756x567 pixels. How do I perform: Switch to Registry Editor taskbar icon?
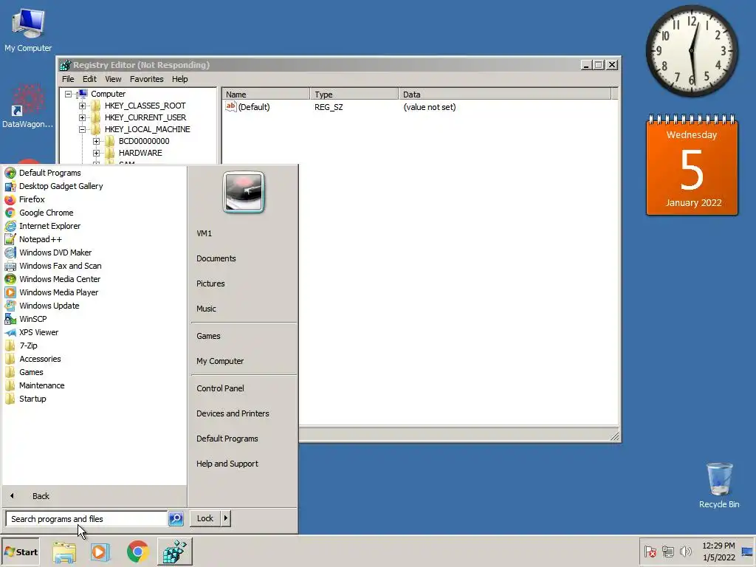174,552
